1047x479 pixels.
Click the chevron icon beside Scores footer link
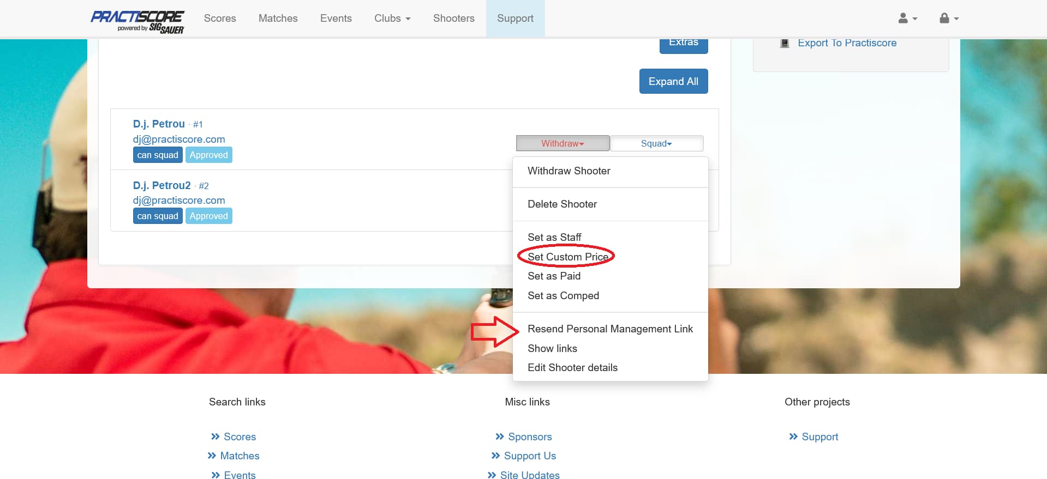[216, 436]
